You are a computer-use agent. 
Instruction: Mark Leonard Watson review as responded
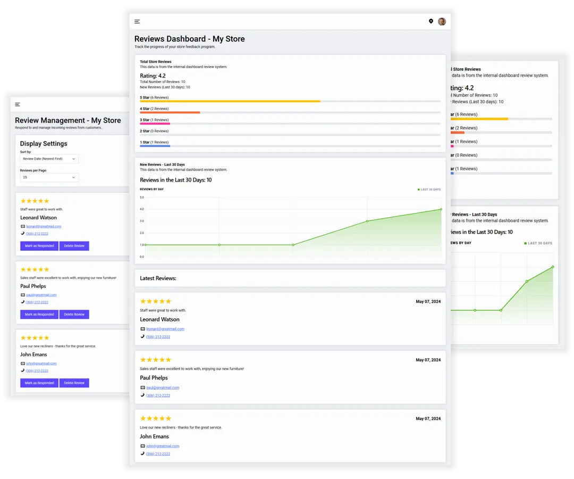(x=39, y=246)
